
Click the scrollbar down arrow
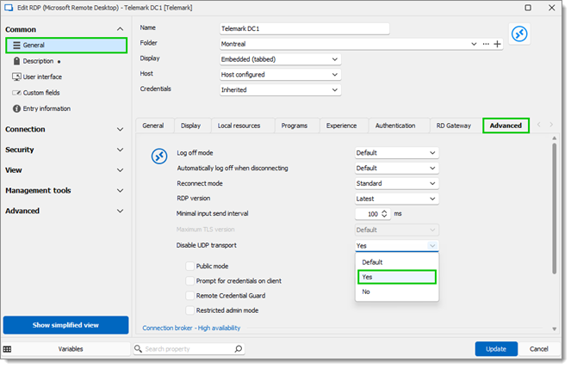coord(555,329)
